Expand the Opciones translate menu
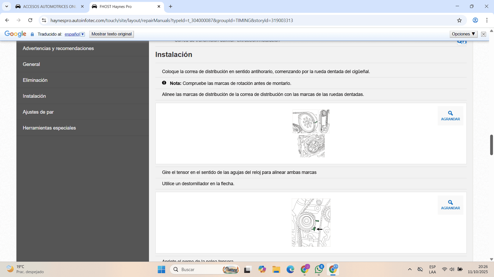494x277 pixels. [463, 34]
